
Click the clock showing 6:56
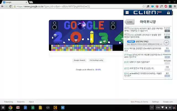point(158,107)
